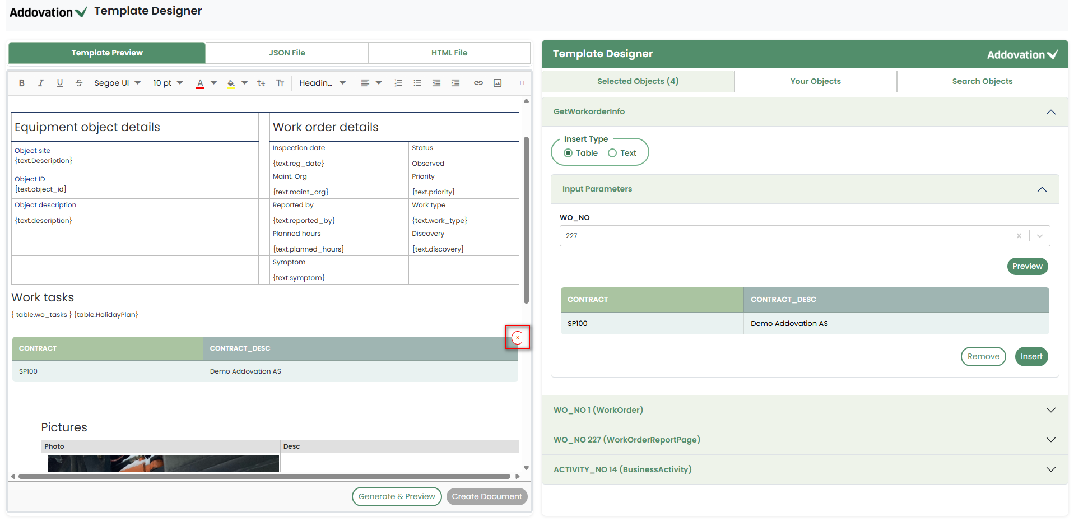Open the Search Objects tab

982,81
